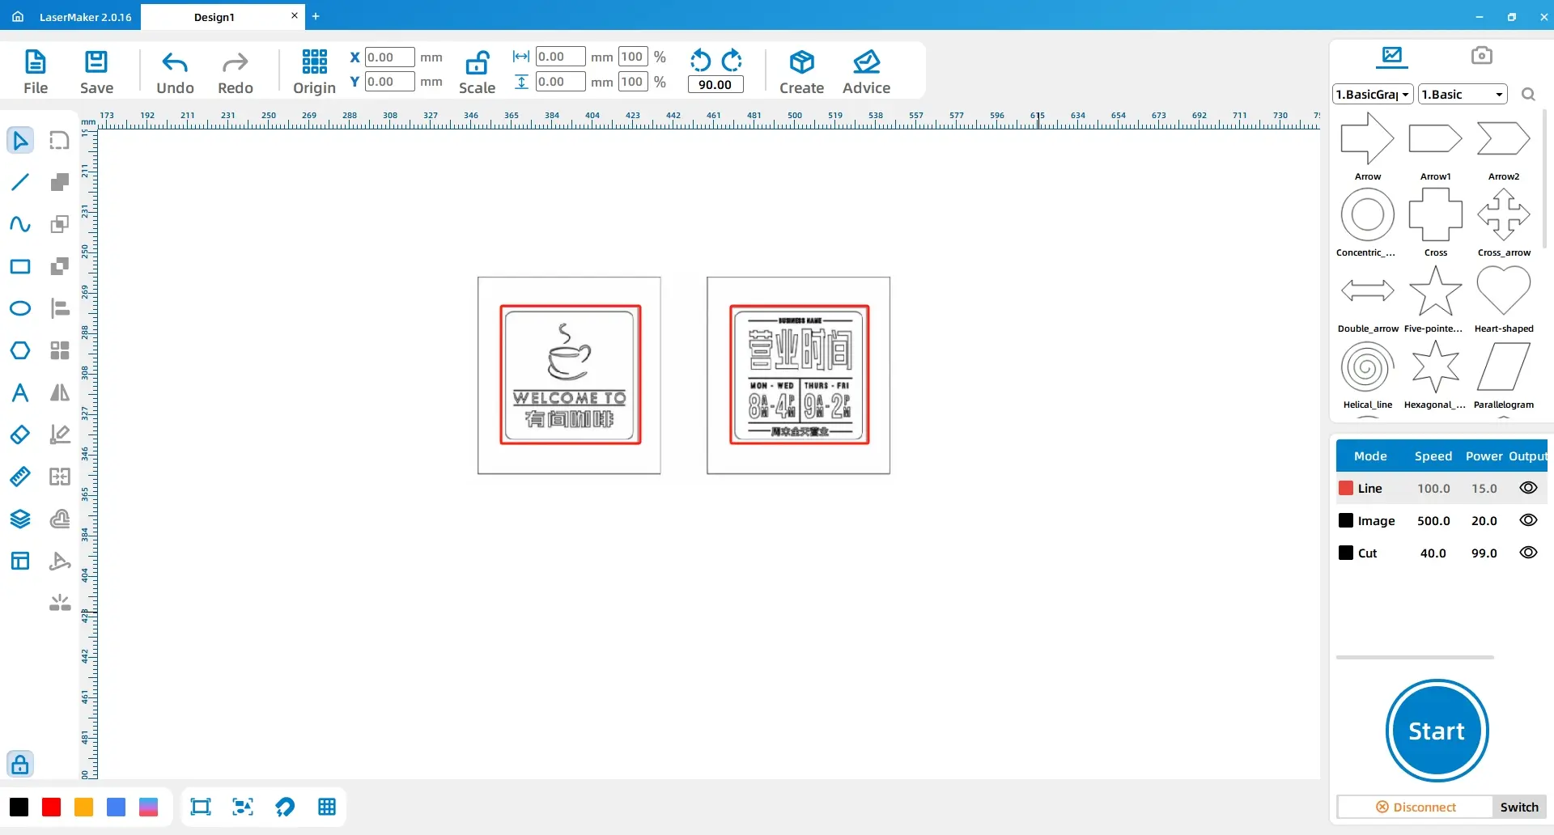
Task: Open the Layers tool in sidebar
Action: [x=20, y=519]
